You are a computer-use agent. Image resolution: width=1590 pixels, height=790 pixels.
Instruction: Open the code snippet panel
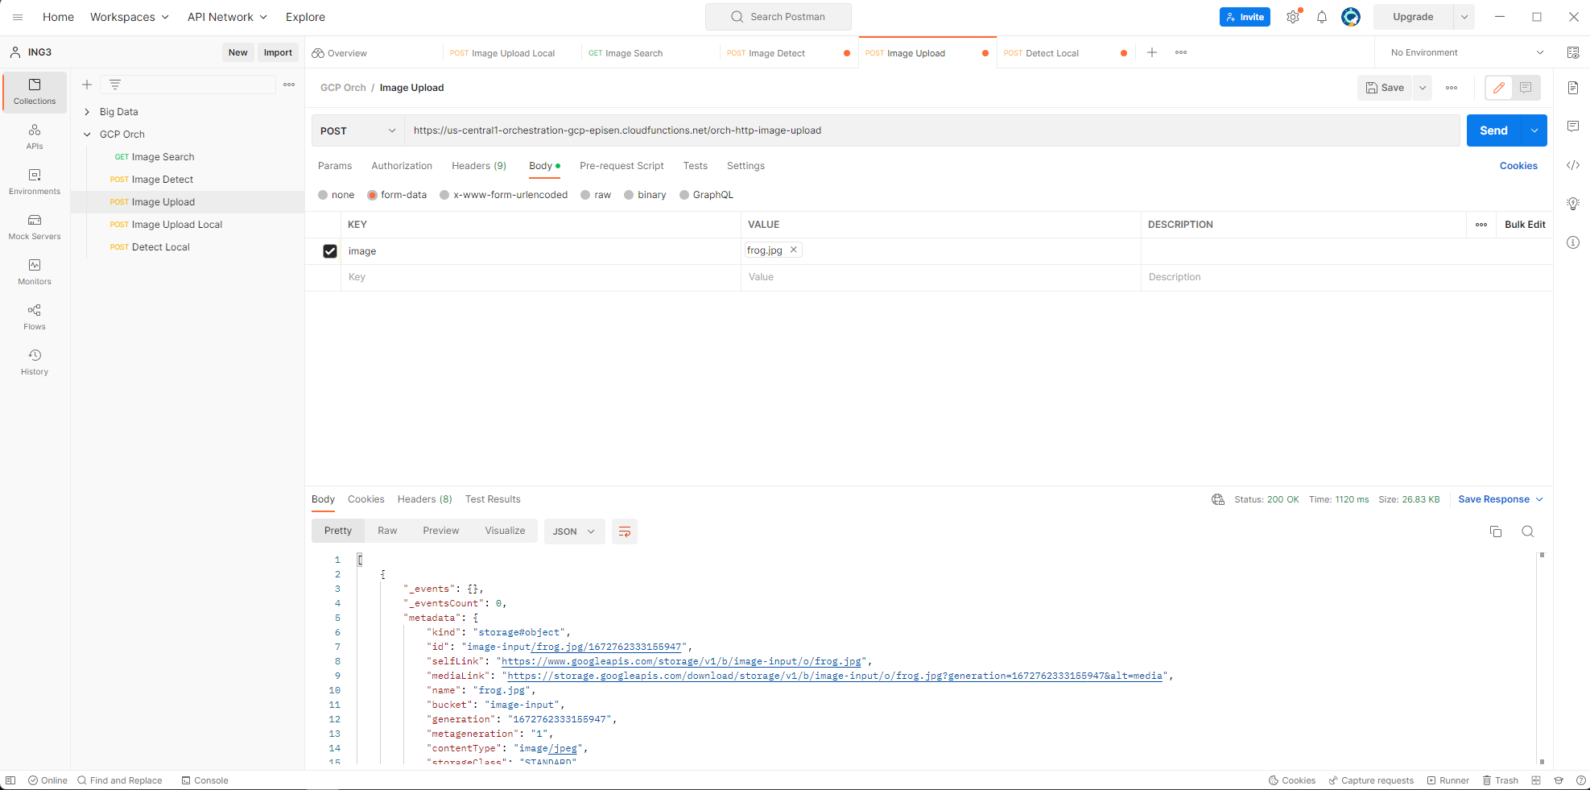pyautogui.click(x=1573, y=165)
